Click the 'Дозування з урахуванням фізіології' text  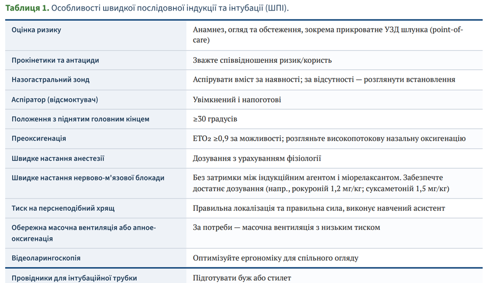(x=257, y=158)
